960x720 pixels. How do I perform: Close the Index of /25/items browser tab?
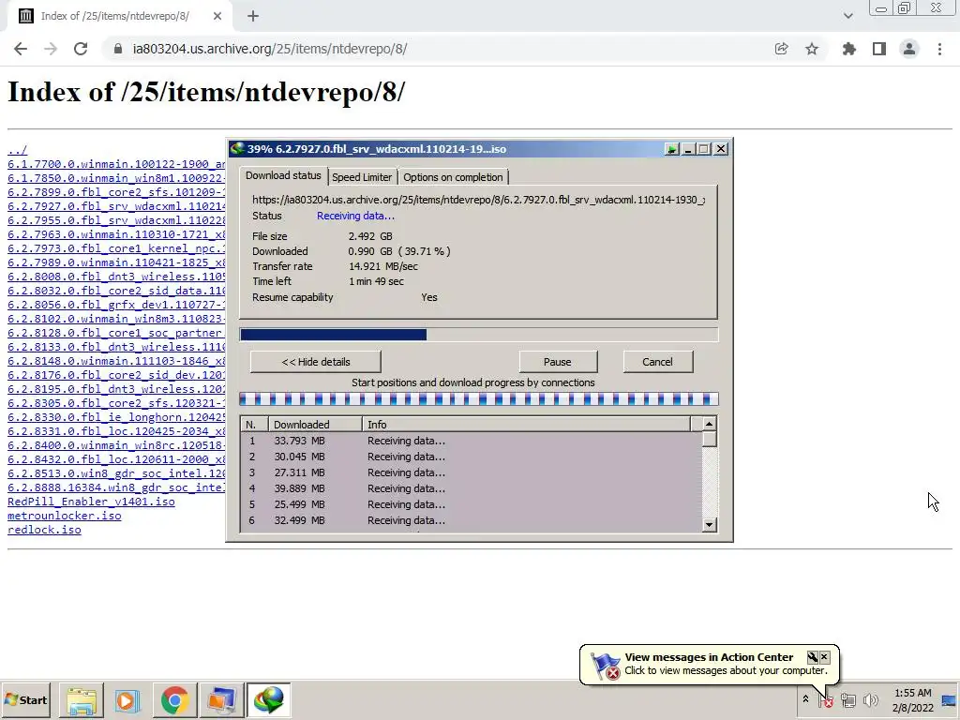[217, 17]
